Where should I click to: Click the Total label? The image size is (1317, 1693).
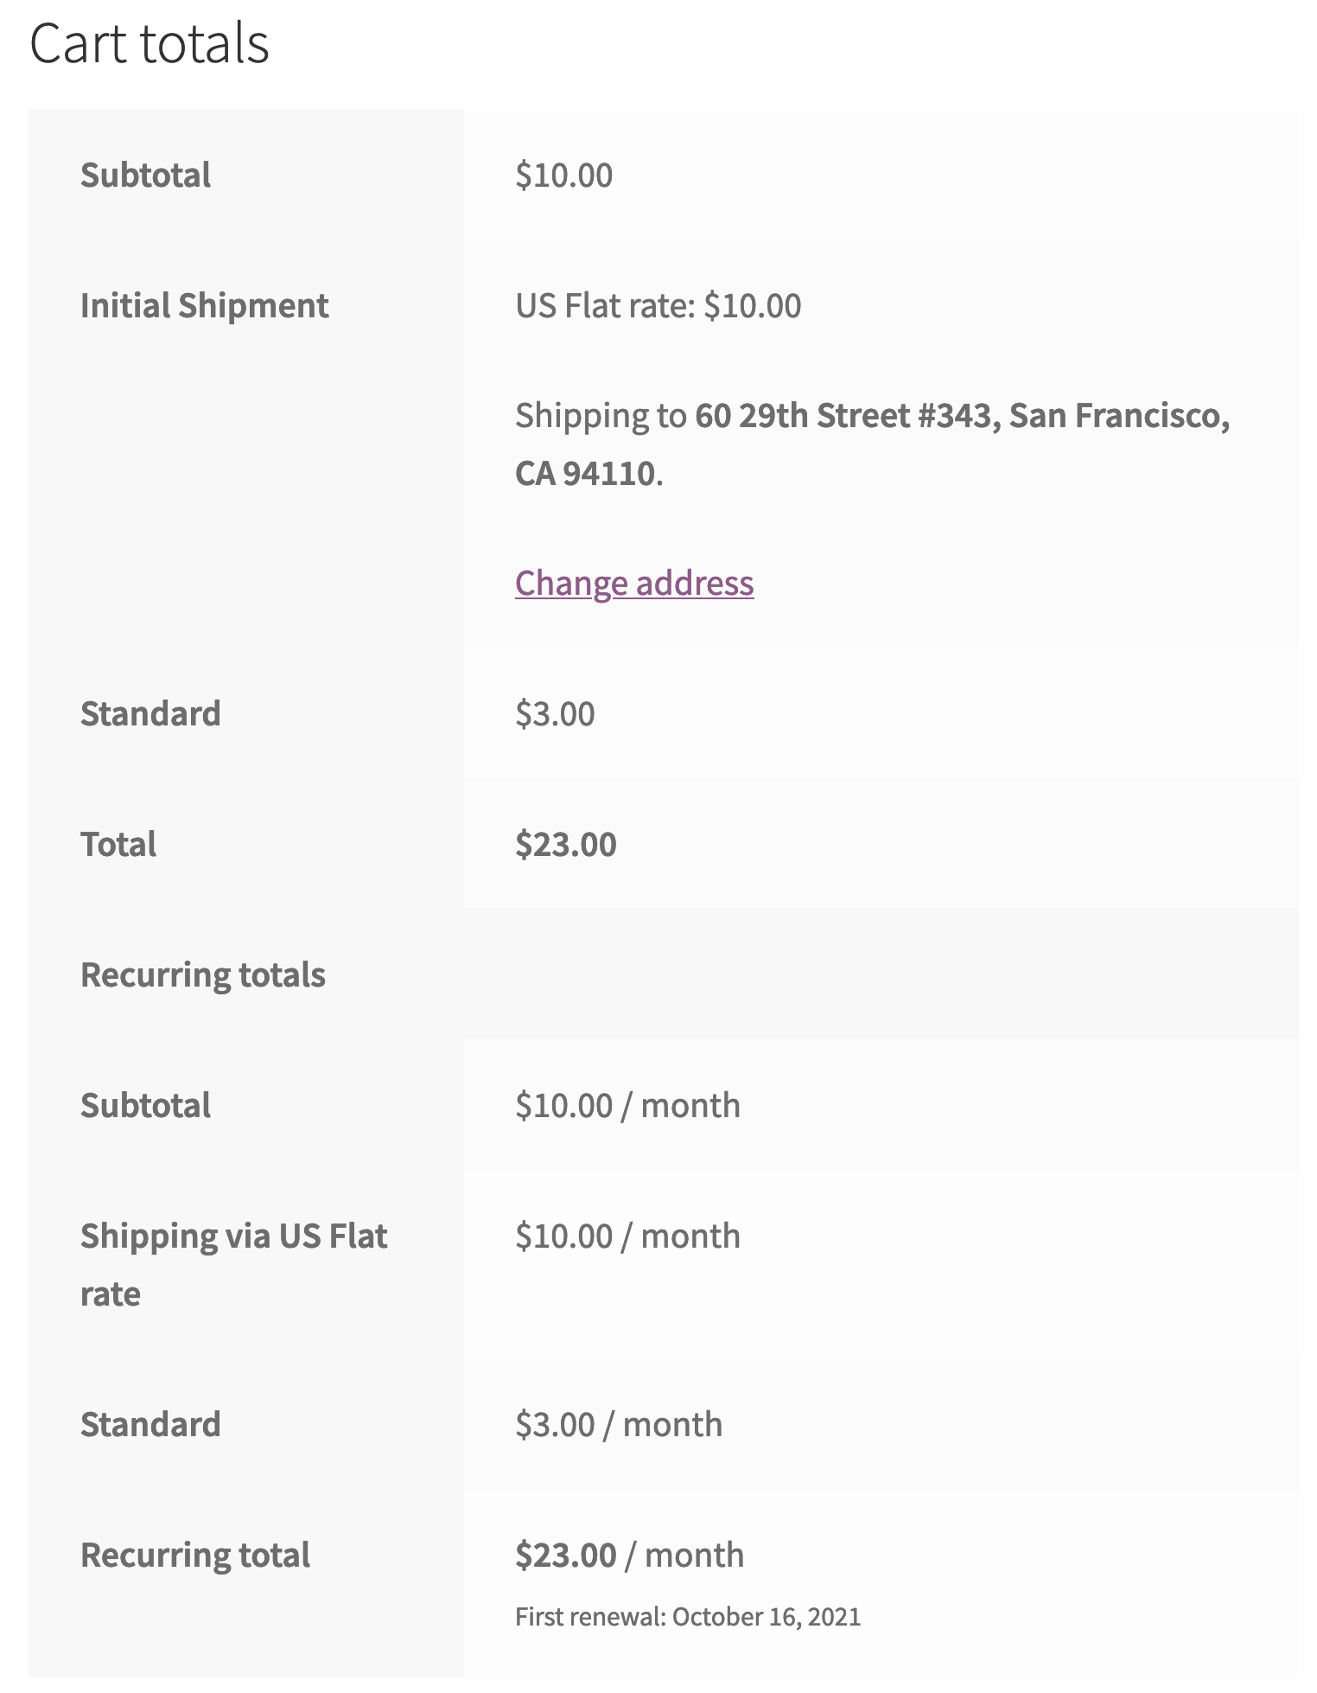(118, 844)
